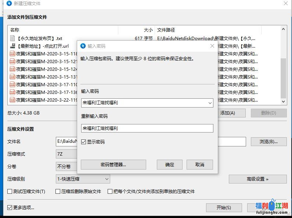Click the 文件路径 column header

(x=208, y=30)
